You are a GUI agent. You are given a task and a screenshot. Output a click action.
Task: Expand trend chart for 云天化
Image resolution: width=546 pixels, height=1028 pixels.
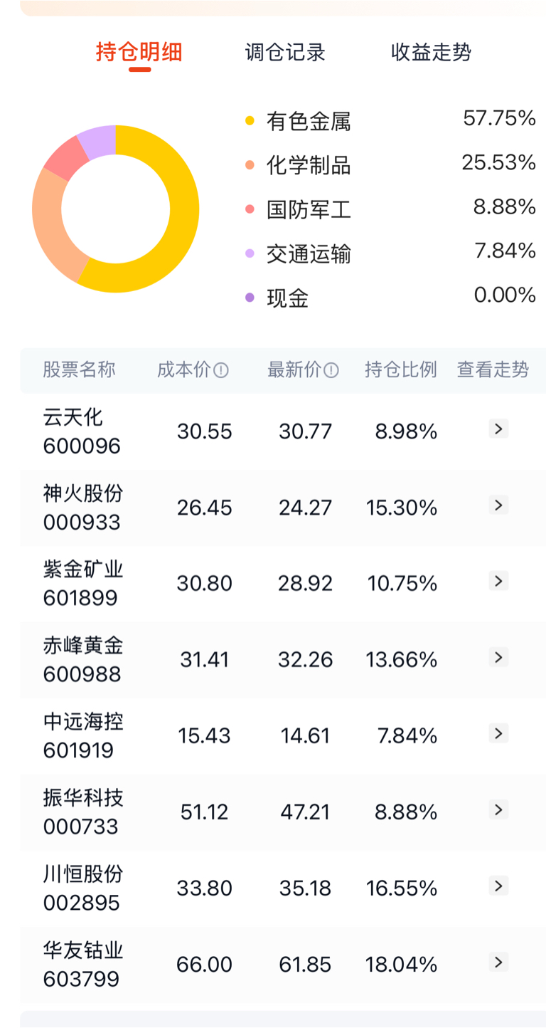tap(498, 429)
